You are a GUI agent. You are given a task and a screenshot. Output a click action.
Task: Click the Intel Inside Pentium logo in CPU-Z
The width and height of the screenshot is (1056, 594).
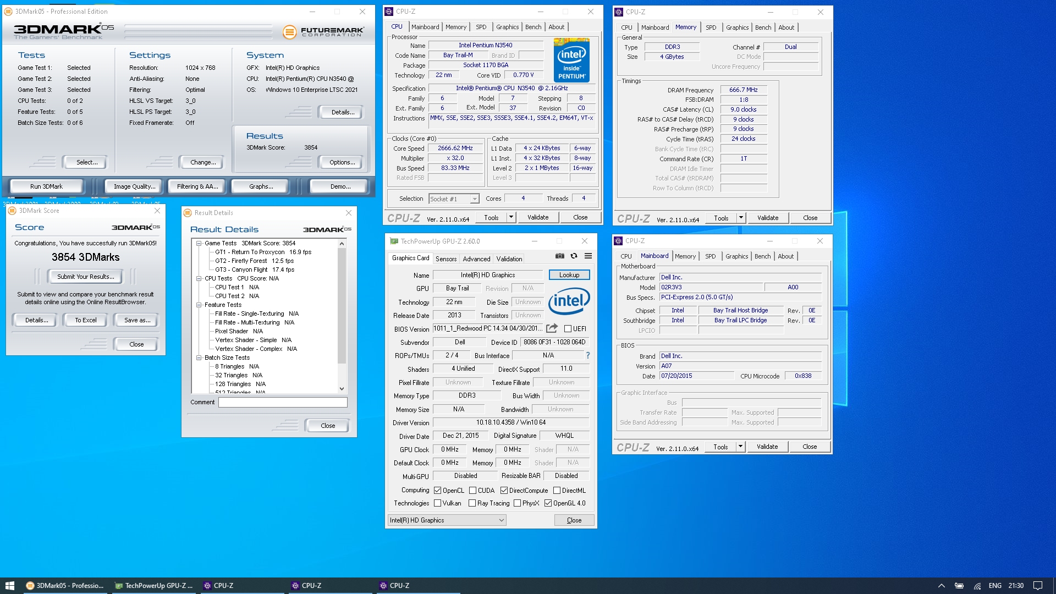coord(571,61)
